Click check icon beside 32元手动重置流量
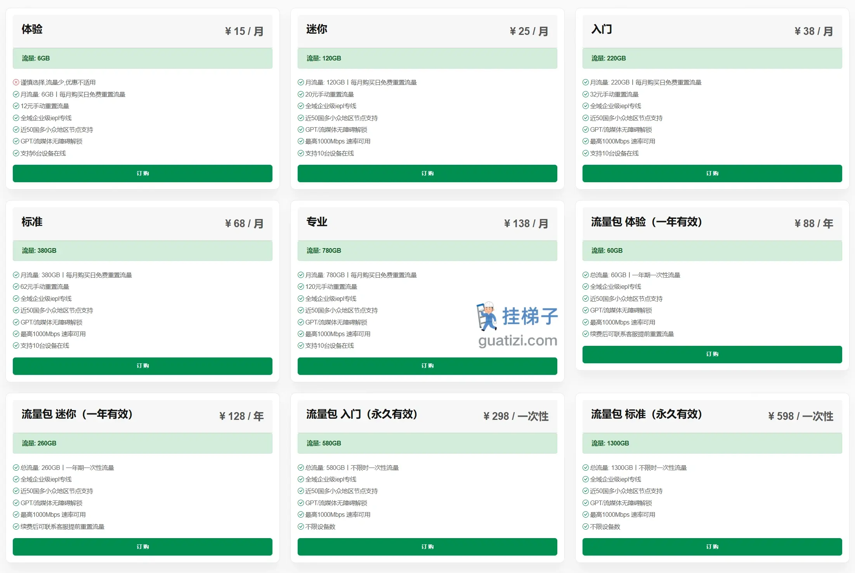 [586, 94]
